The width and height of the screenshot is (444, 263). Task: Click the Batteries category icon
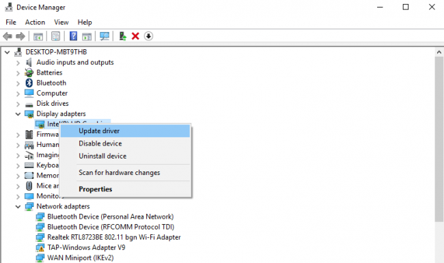(29, 73)
